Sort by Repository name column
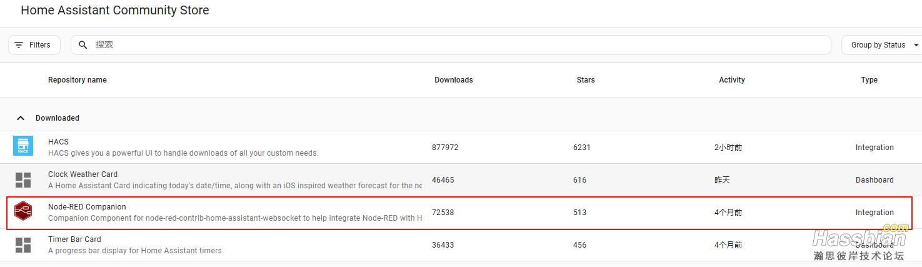Image resolution: width=922 pixels, height=267 pixels. point(78,80)
